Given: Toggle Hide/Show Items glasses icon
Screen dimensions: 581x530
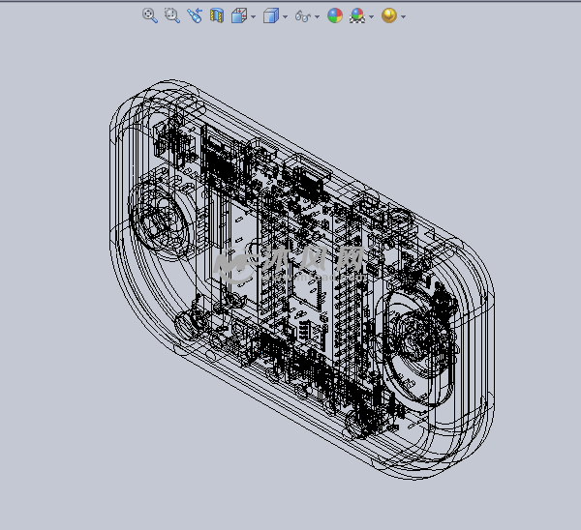Looking at the screenshot, I should pyautogui.click(x=302, y=16).
